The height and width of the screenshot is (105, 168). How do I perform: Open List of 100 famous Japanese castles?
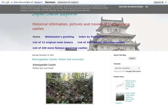(x=101, y=42)
